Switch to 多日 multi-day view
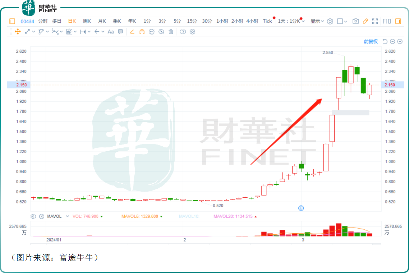 point(56,21)
